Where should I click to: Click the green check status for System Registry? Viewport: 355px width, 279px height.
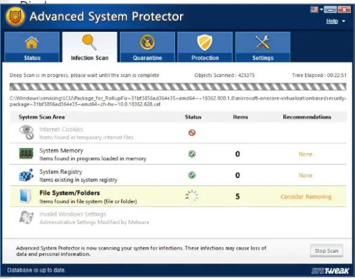click(192, 175)
